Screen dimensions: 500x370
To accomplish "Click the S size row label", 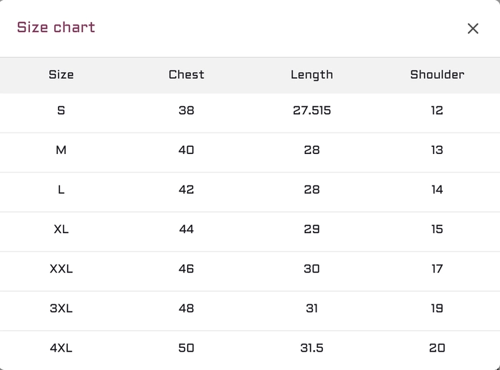I will click(x=61, y=111).
